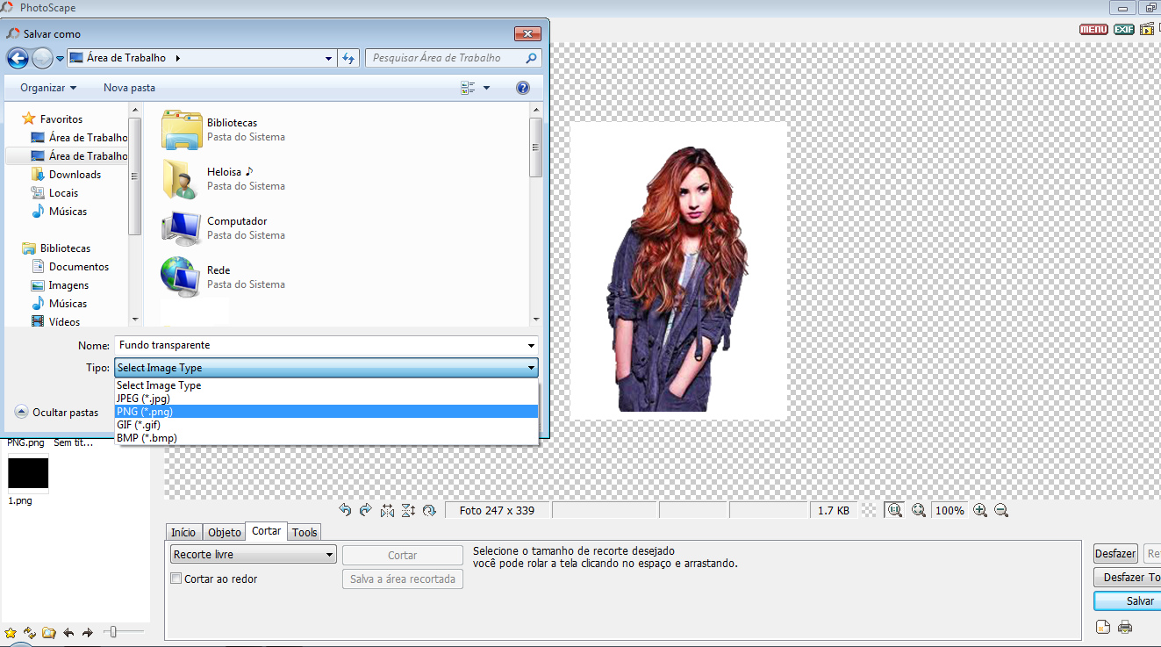Click the zoom in magnifier icon
Screen dimensions: 1161x647
980,510
